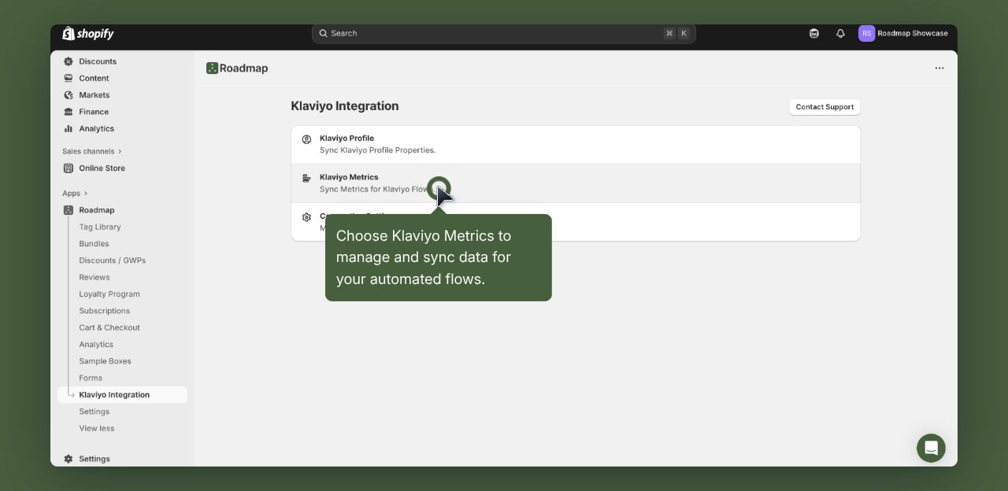Open the Roadmap Showcase account menu
Image resolution: width=1008 pixels, height=491 pixels.
[904, 33]
